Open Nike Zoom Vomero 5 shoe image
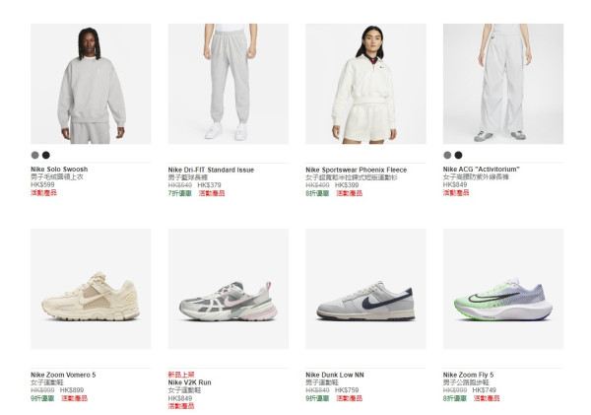Image resolution: width=591 pixels, height=415 pixels. [91, 290]
